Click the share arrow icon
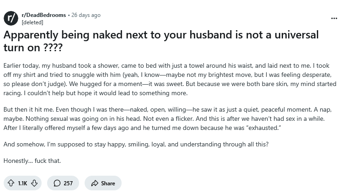Image resolution: width=342 pixels, height=194 pixels. (95, 183)
